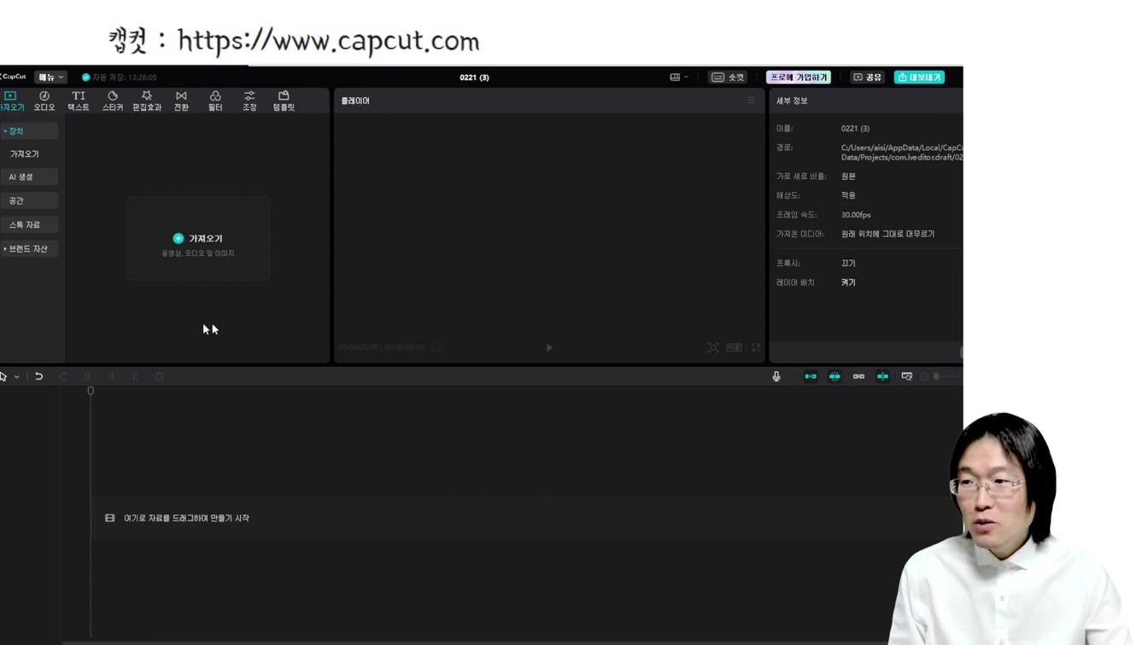This screenshot has width=1148, height=645.
Task: Open the 숏컷 (Shortcuts) button
Action: (728, 77)
